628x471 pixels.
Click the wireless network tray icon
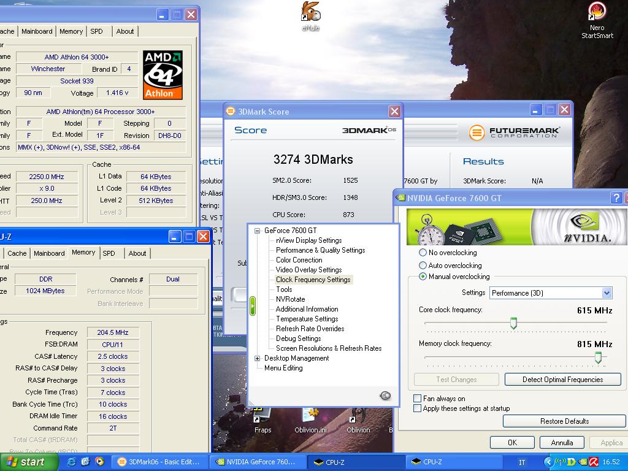pyautogui.click(x=561, y=462)
